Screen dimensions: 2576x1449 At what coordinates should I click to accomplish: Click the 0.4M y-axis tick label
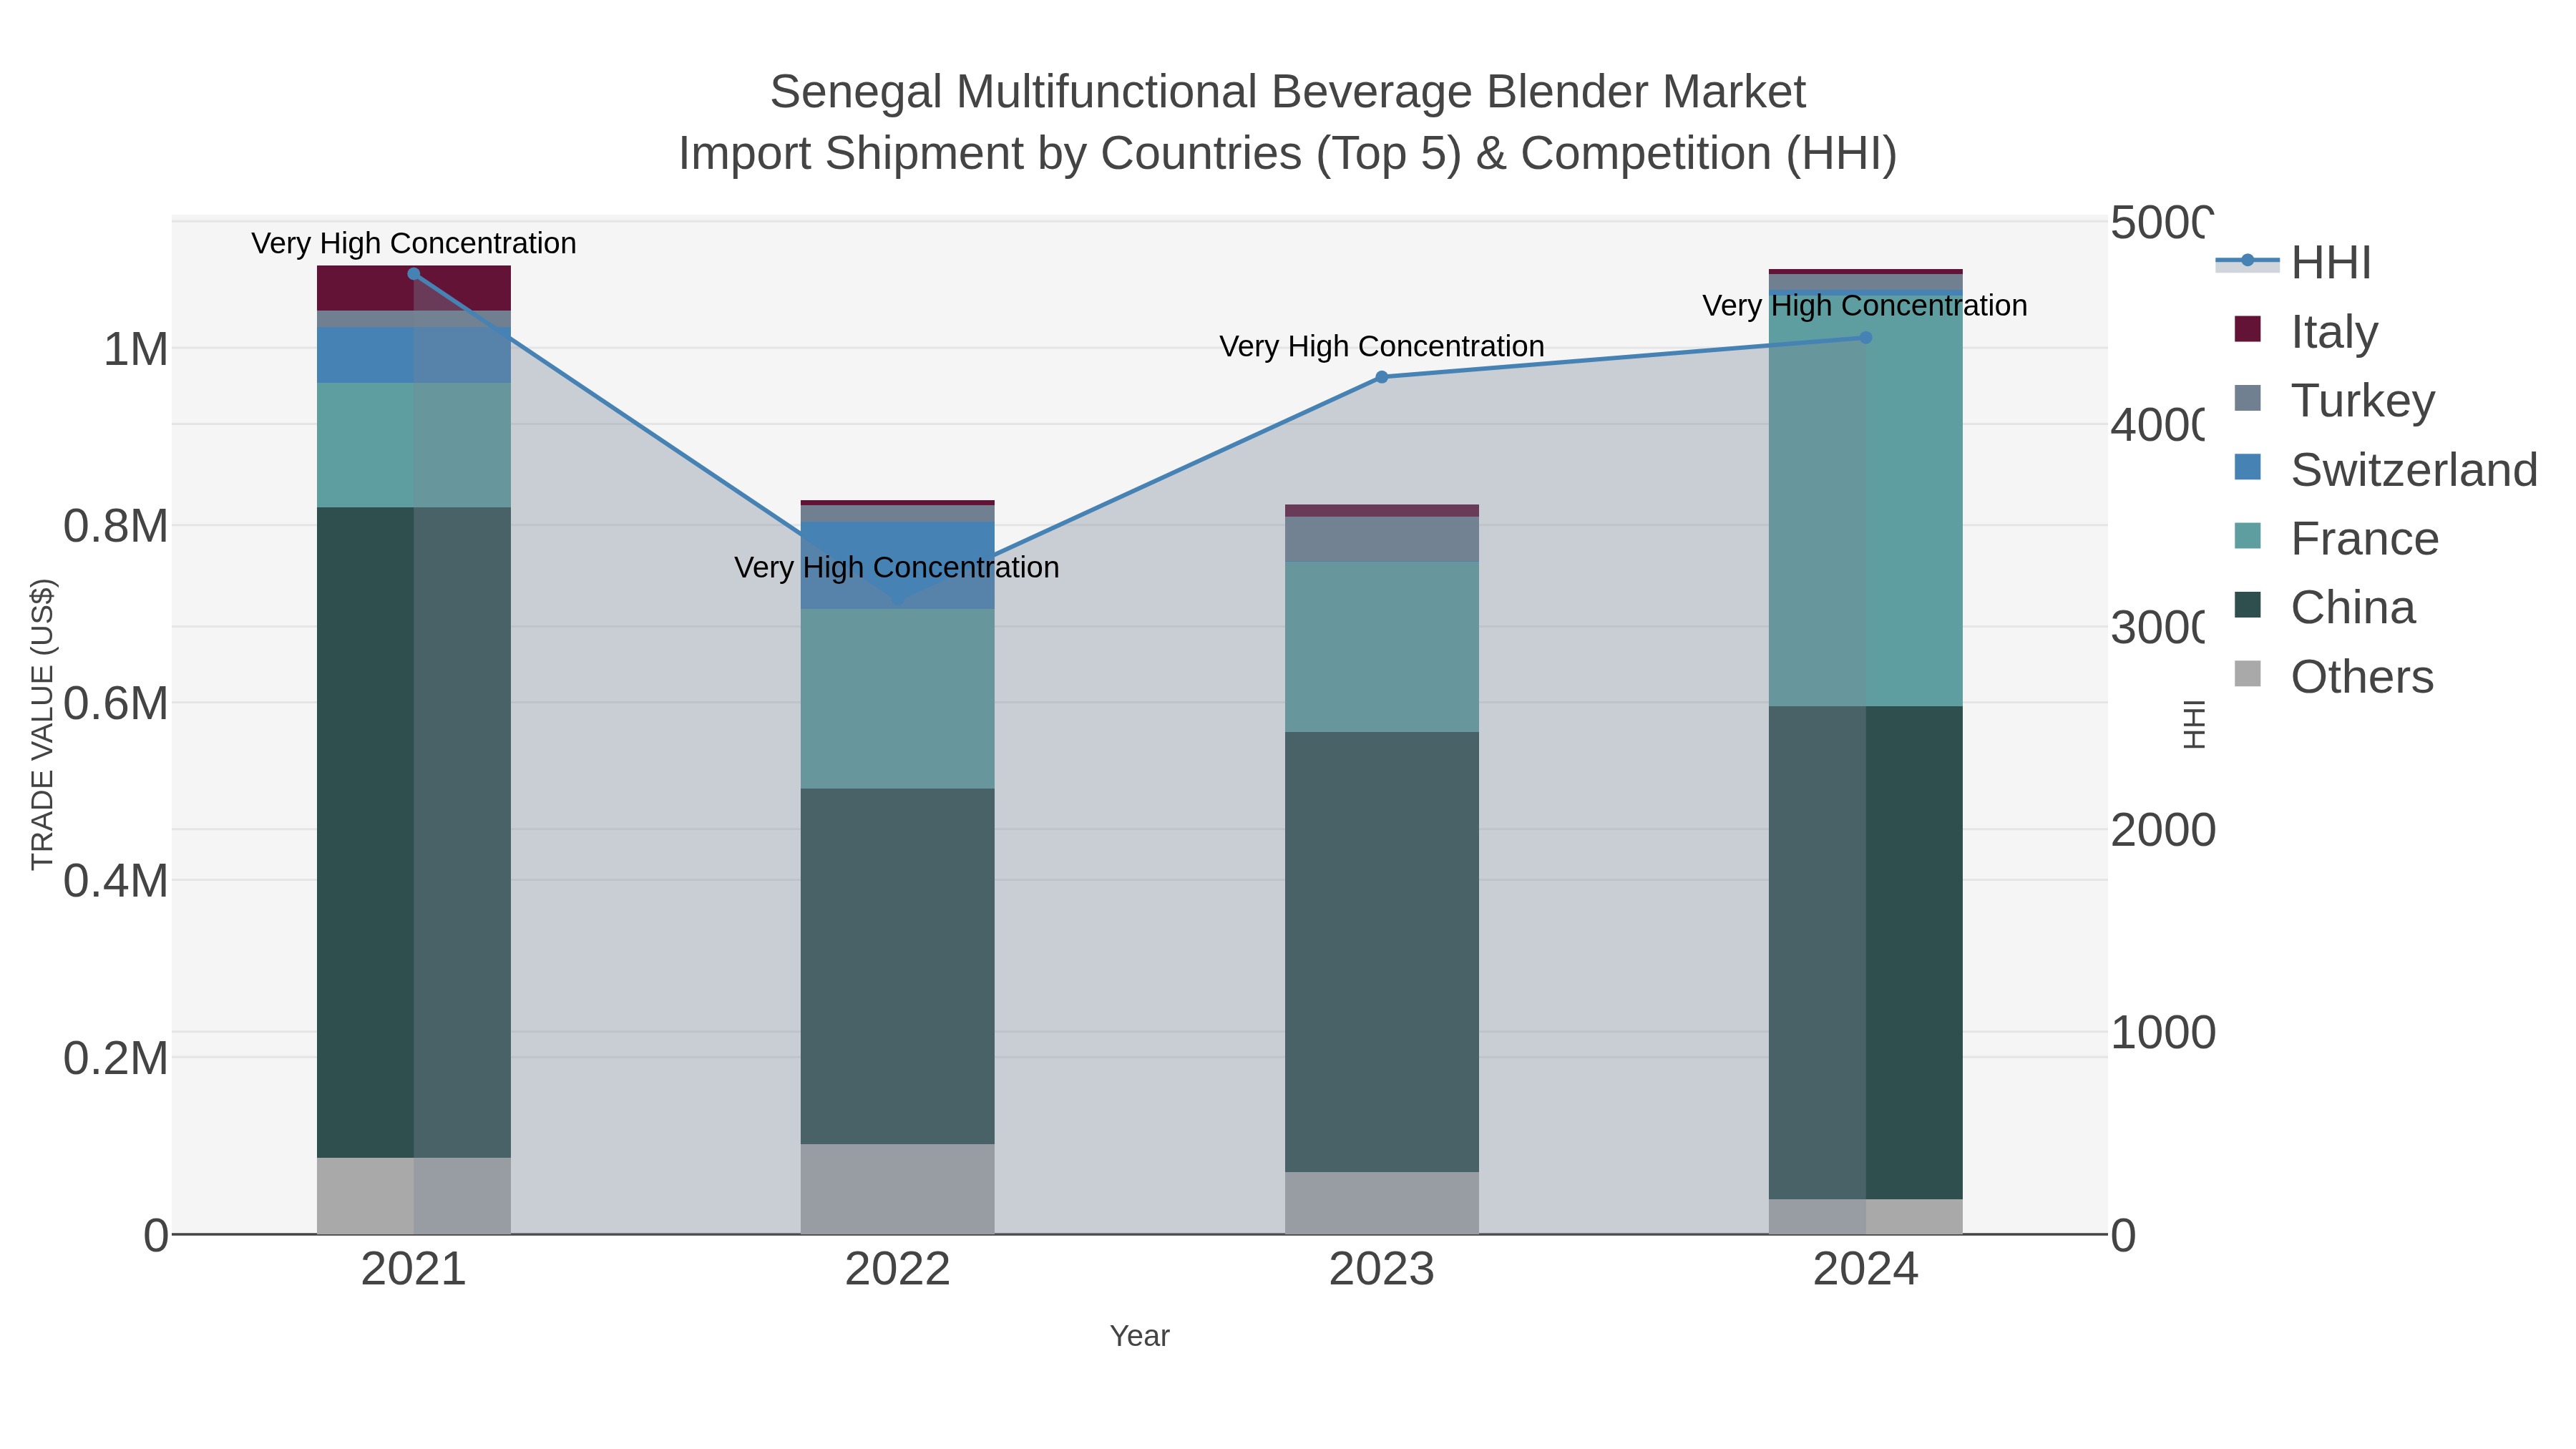[116, 882]
